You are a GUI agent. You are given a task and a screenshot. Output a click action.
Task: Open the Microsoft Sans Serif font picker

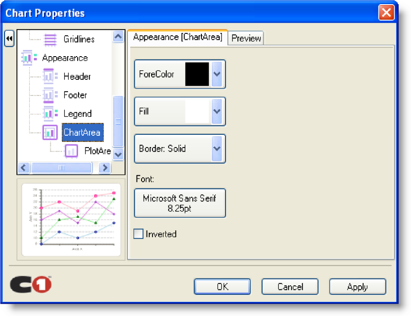click(x=179, y=203)
